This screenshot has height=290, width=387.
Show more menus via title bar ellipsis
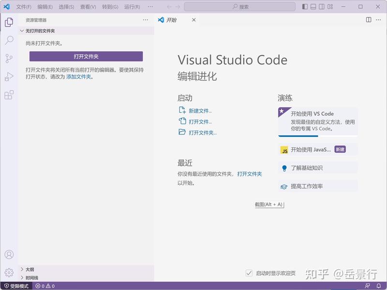150,7
